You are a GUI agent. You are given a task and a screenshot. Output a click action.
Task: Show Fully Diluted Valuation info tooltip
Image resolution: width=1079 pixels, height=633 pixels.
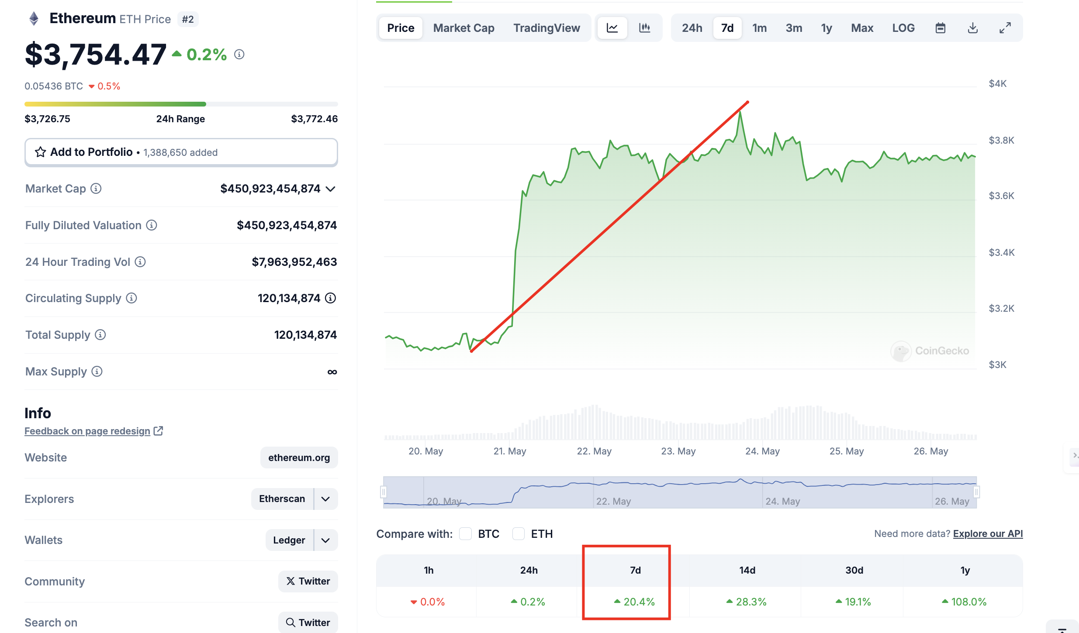151,225
